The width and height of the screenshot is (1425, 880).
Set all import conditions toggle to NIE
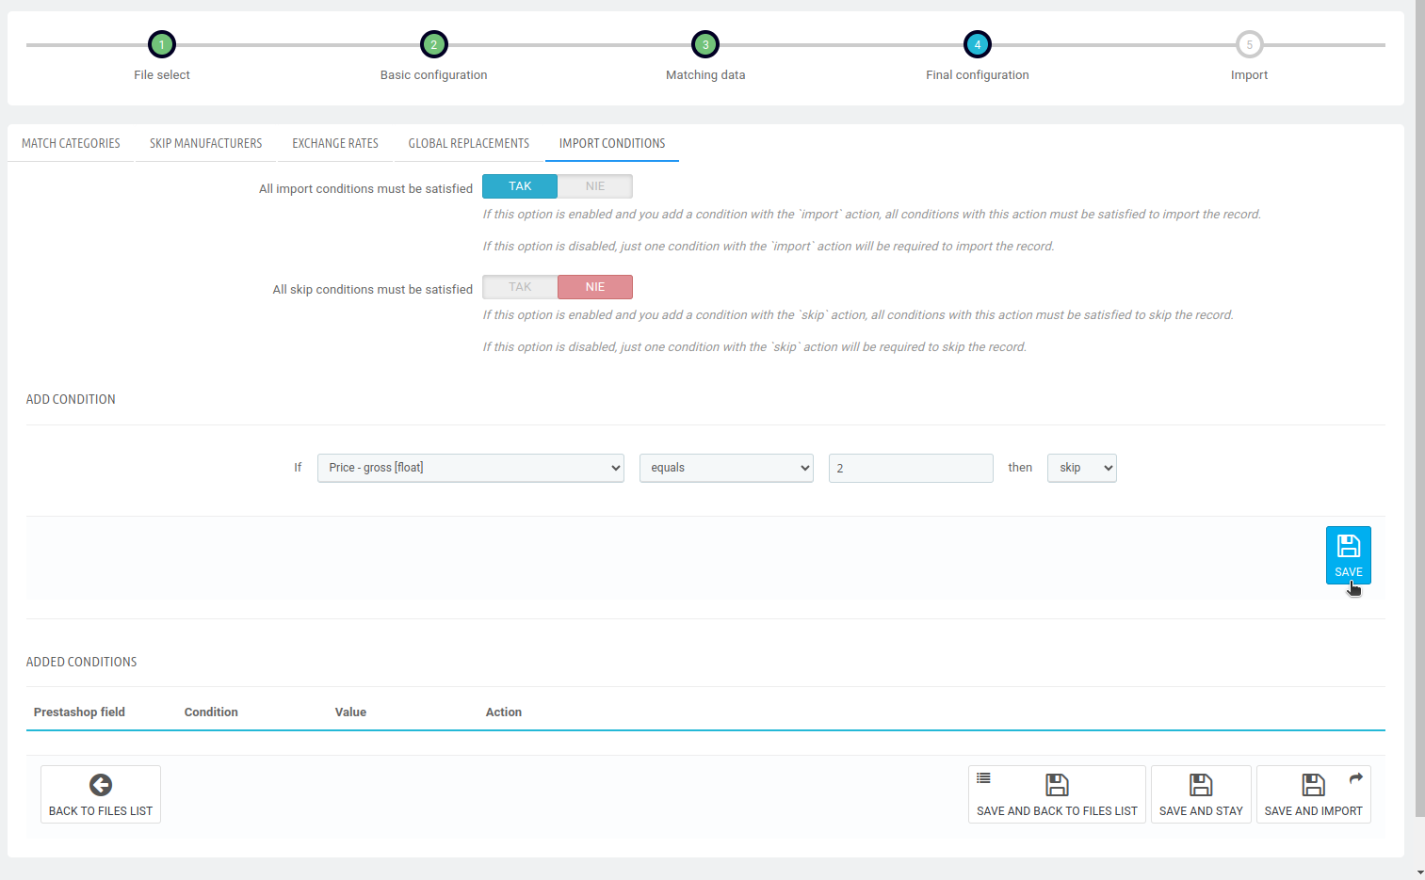click(x=595, y=186)
